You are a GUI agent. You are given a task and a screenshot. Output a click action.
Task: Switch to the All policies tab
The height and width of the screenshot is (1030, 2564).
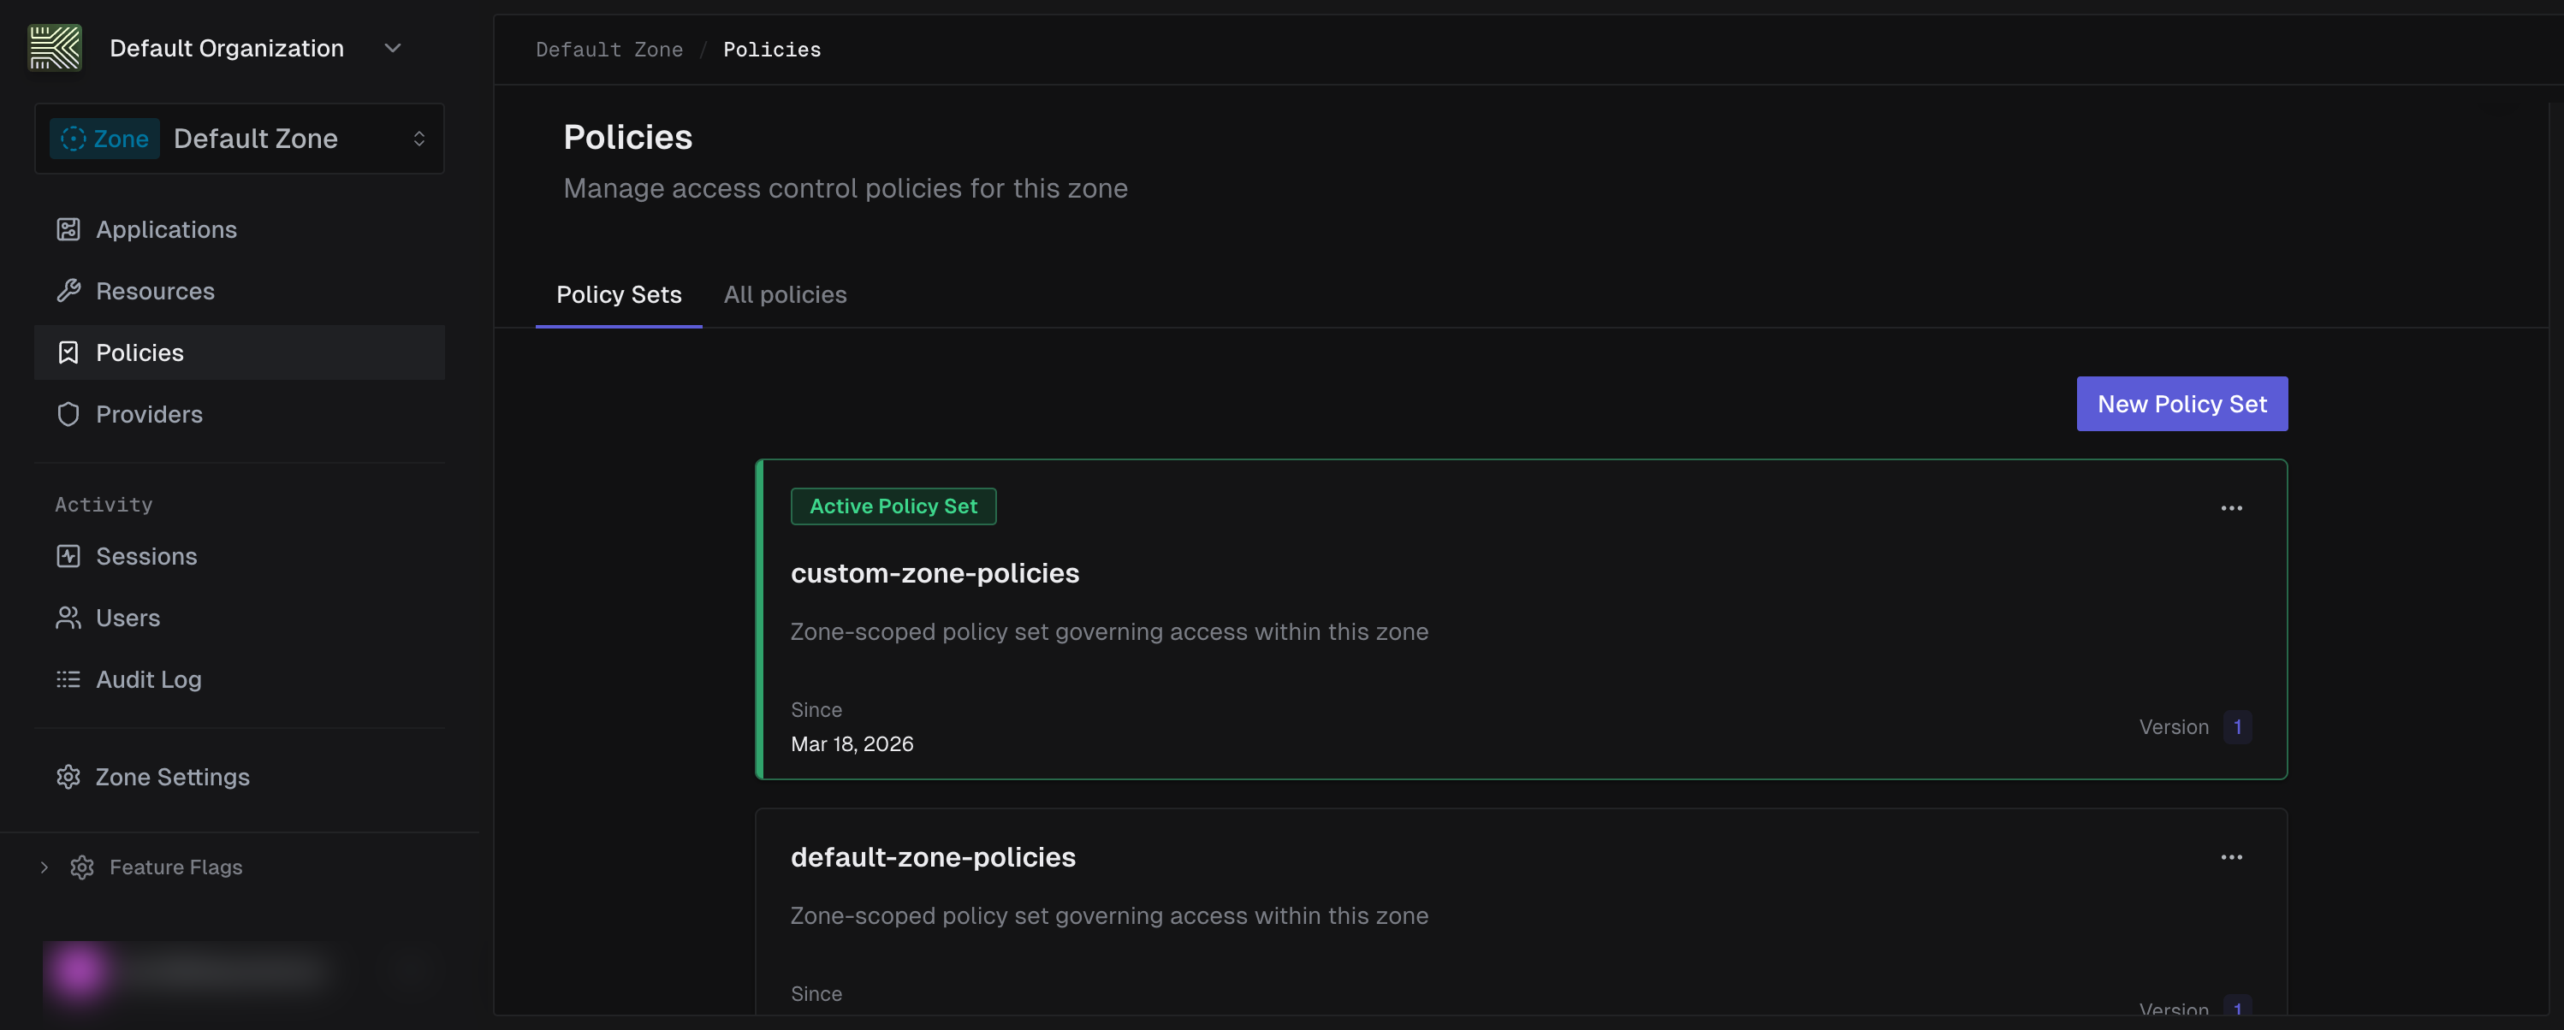click(x=784, y=294)
